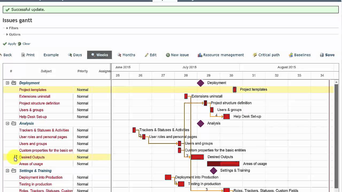Select the Extensions uninstall Gantt bar

click(x=186, y=96)
